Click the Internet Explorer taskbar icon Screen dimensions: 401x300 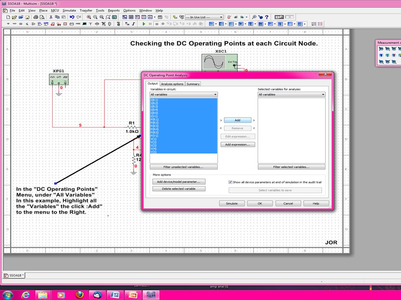tap(25, 295)
